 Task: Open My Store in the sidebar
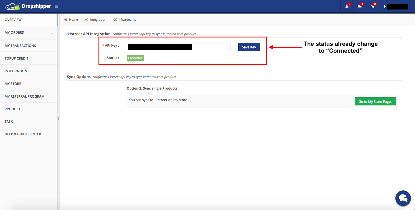tap(29, 84)
